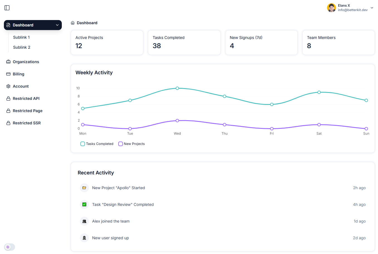Viewport: 378px width, 254px height.
Task: Open Sublink 2 in sidebar
Action: pyautogui.click(x=22, y=47)
